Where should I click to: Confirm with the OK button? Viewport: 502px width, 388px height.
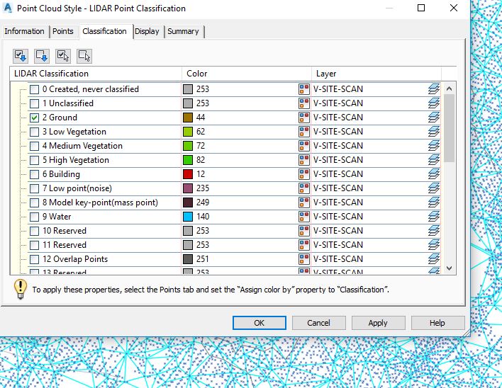click(260, 323)
